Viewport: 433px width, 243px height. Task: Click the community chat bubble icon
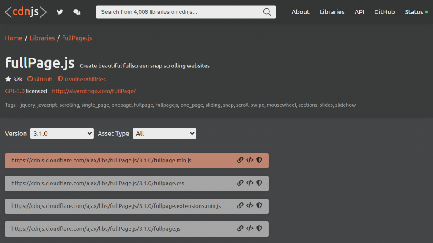point(77,12)
